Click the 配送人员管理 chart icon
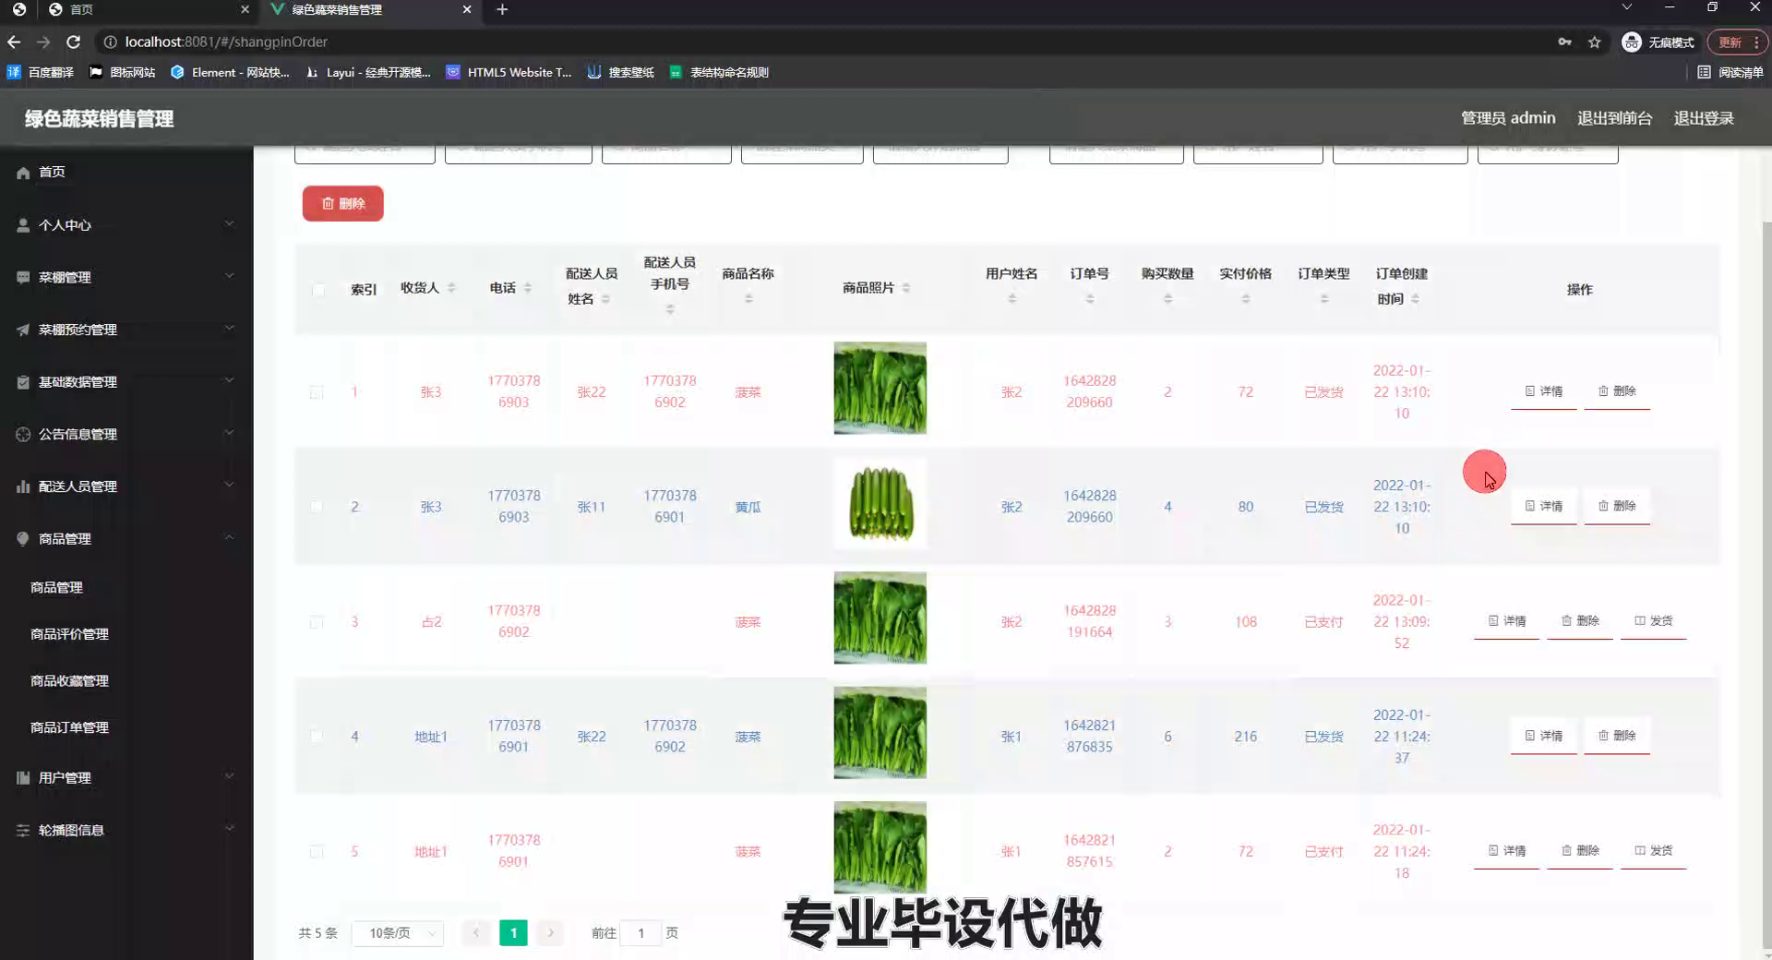Viewport: 1772px width, 960px height. tap(23, 486)
